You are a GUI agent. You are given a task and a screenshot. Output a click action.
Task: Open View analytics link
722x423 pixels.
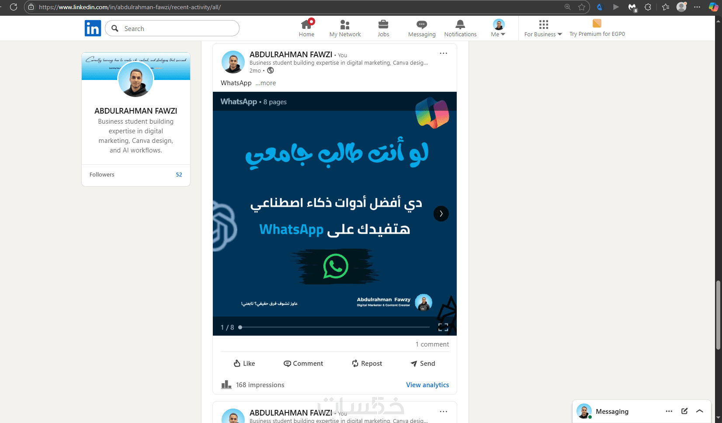click(x=427, y=385)
